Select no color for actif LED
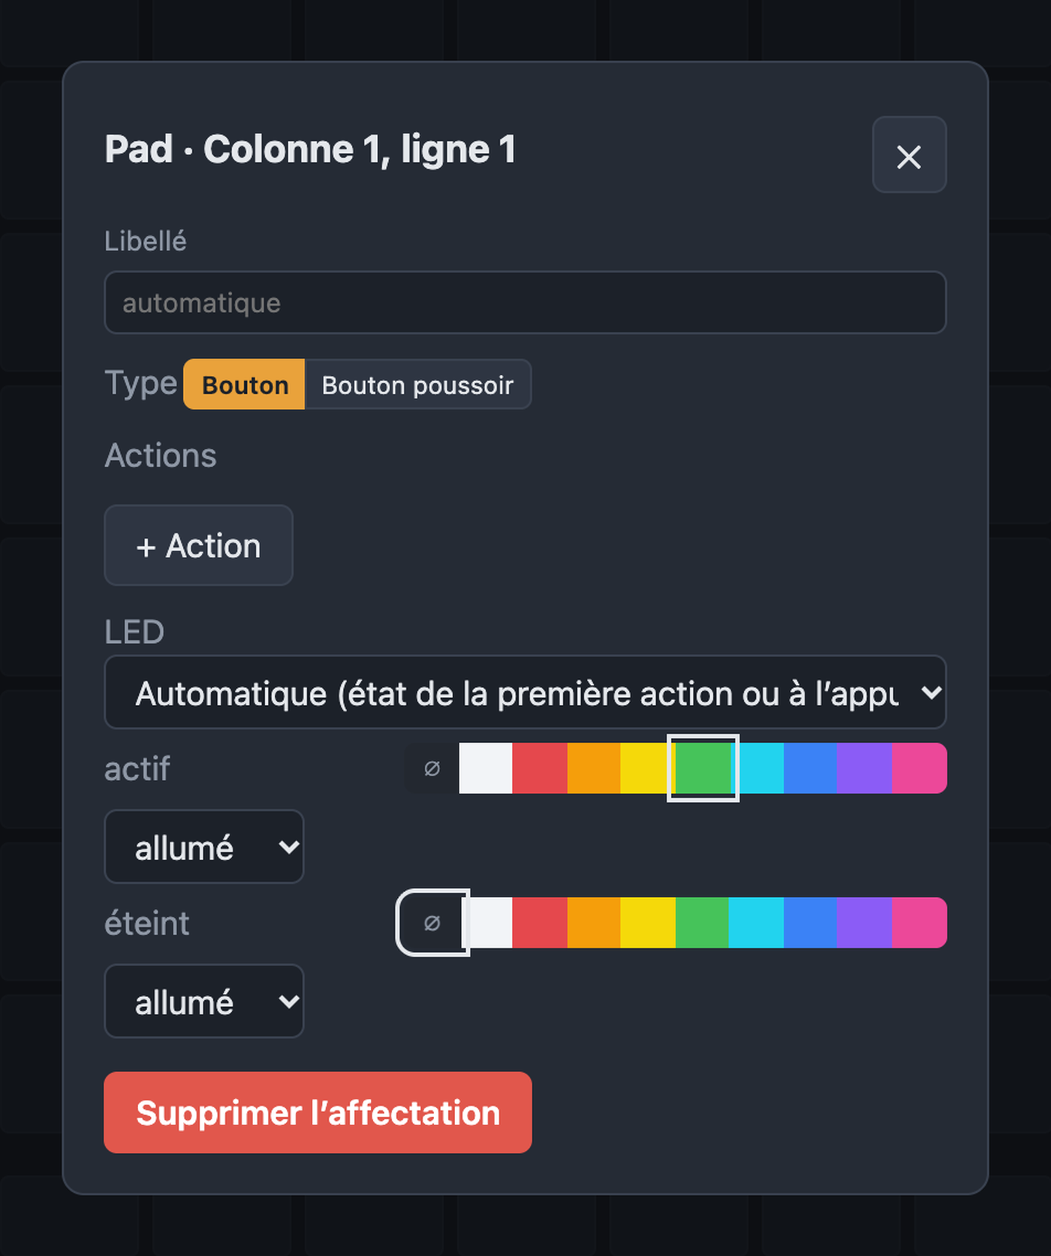 point(432,768)
